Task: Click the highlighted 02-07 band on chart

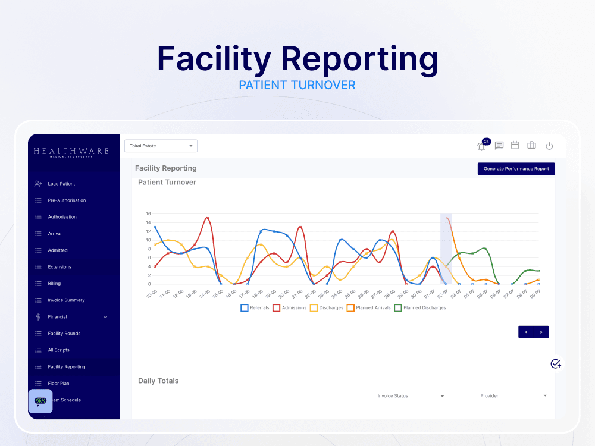Action: [x=446, y=249]
